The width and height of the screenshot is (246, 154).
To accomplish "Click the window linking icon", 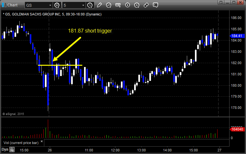I will point(146,5).
